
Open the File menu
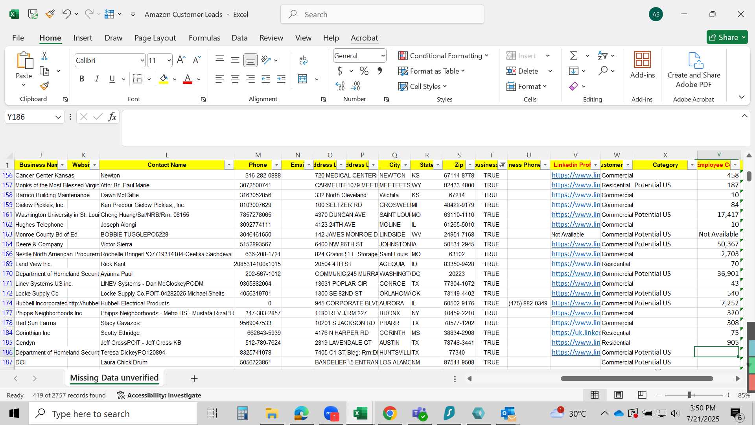[x=18, y=38]
